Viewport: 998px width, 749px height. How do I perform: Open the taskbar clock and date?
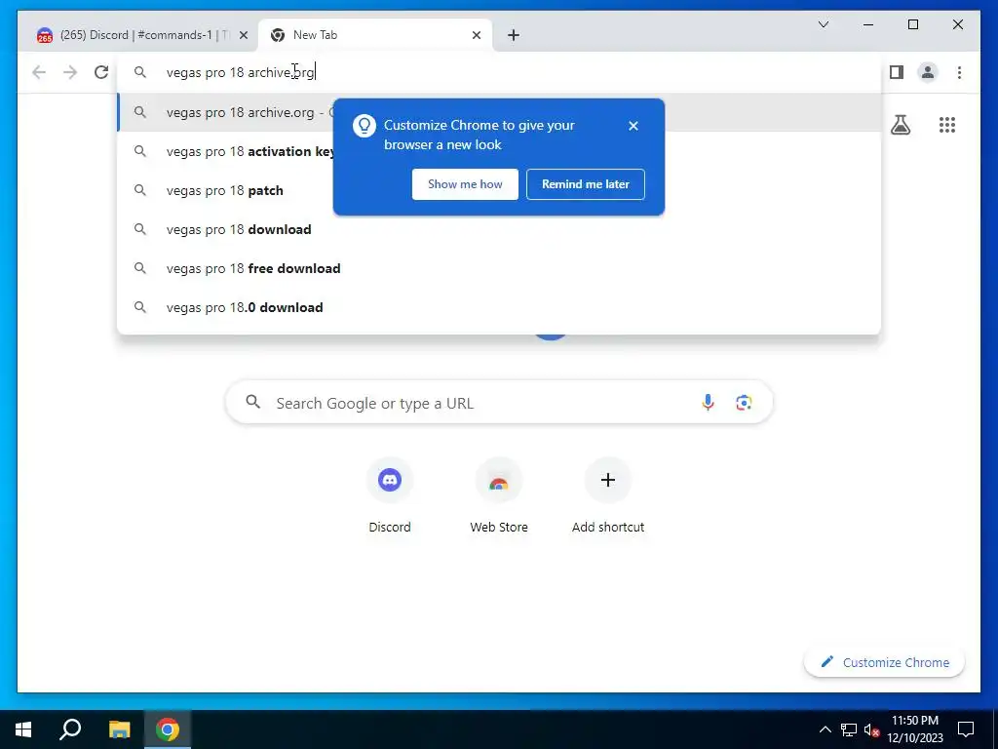pyautogui.click(x=914, y=729)
